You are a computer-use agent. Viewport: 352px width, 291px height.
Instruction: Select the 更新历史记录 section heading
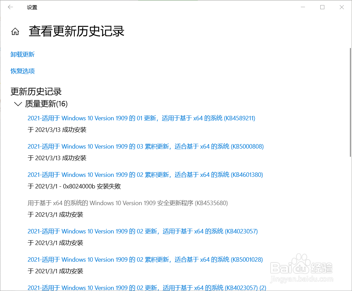coord(36,91)
